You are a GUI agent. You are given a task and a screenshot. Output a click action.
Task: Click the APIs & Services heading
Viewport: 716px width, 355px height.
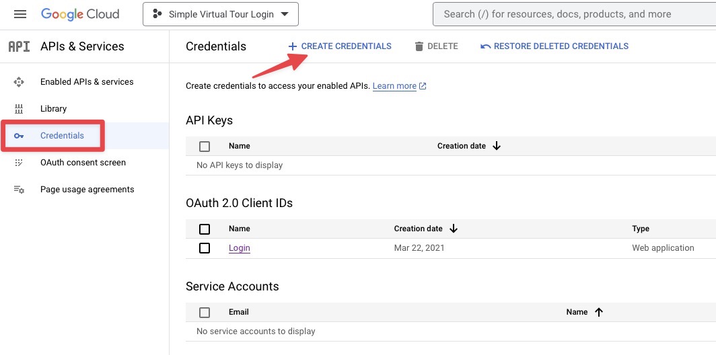pos(82,46)
